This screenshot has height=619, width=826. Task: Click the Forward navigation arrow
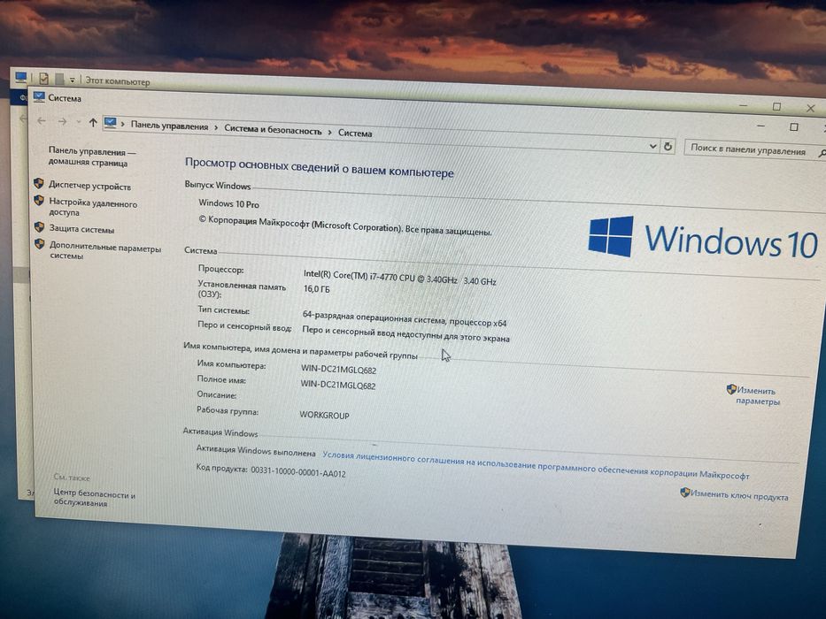[x=62, y=122]
